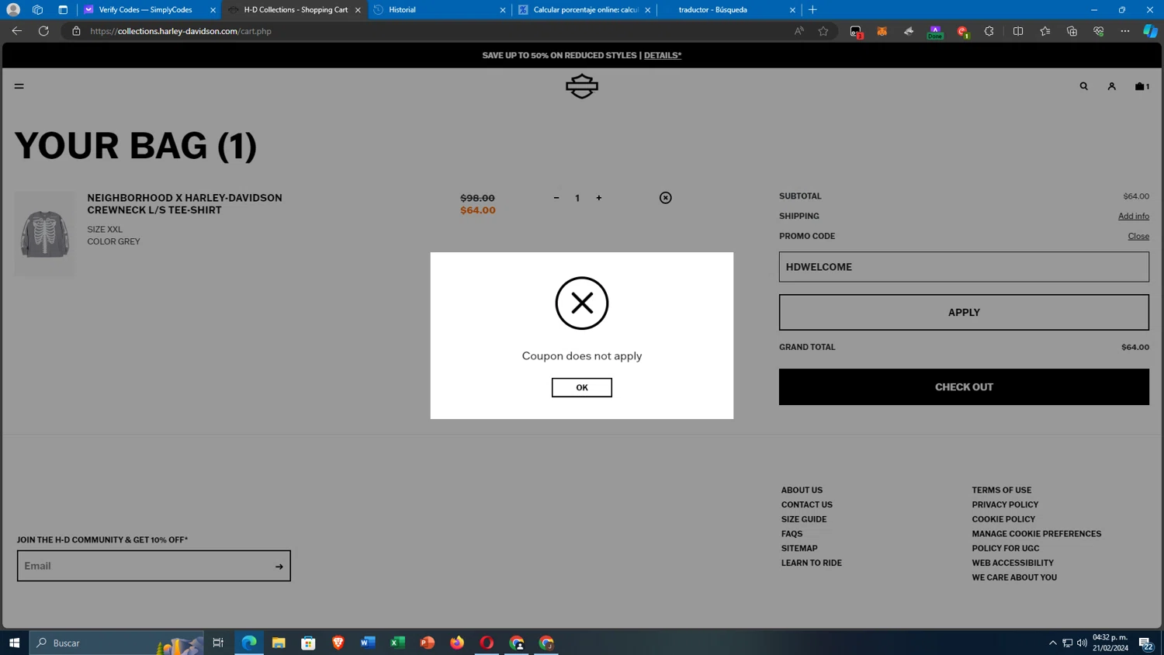
Task: Open ABOUT US footer link
Action: coord(802,490)
